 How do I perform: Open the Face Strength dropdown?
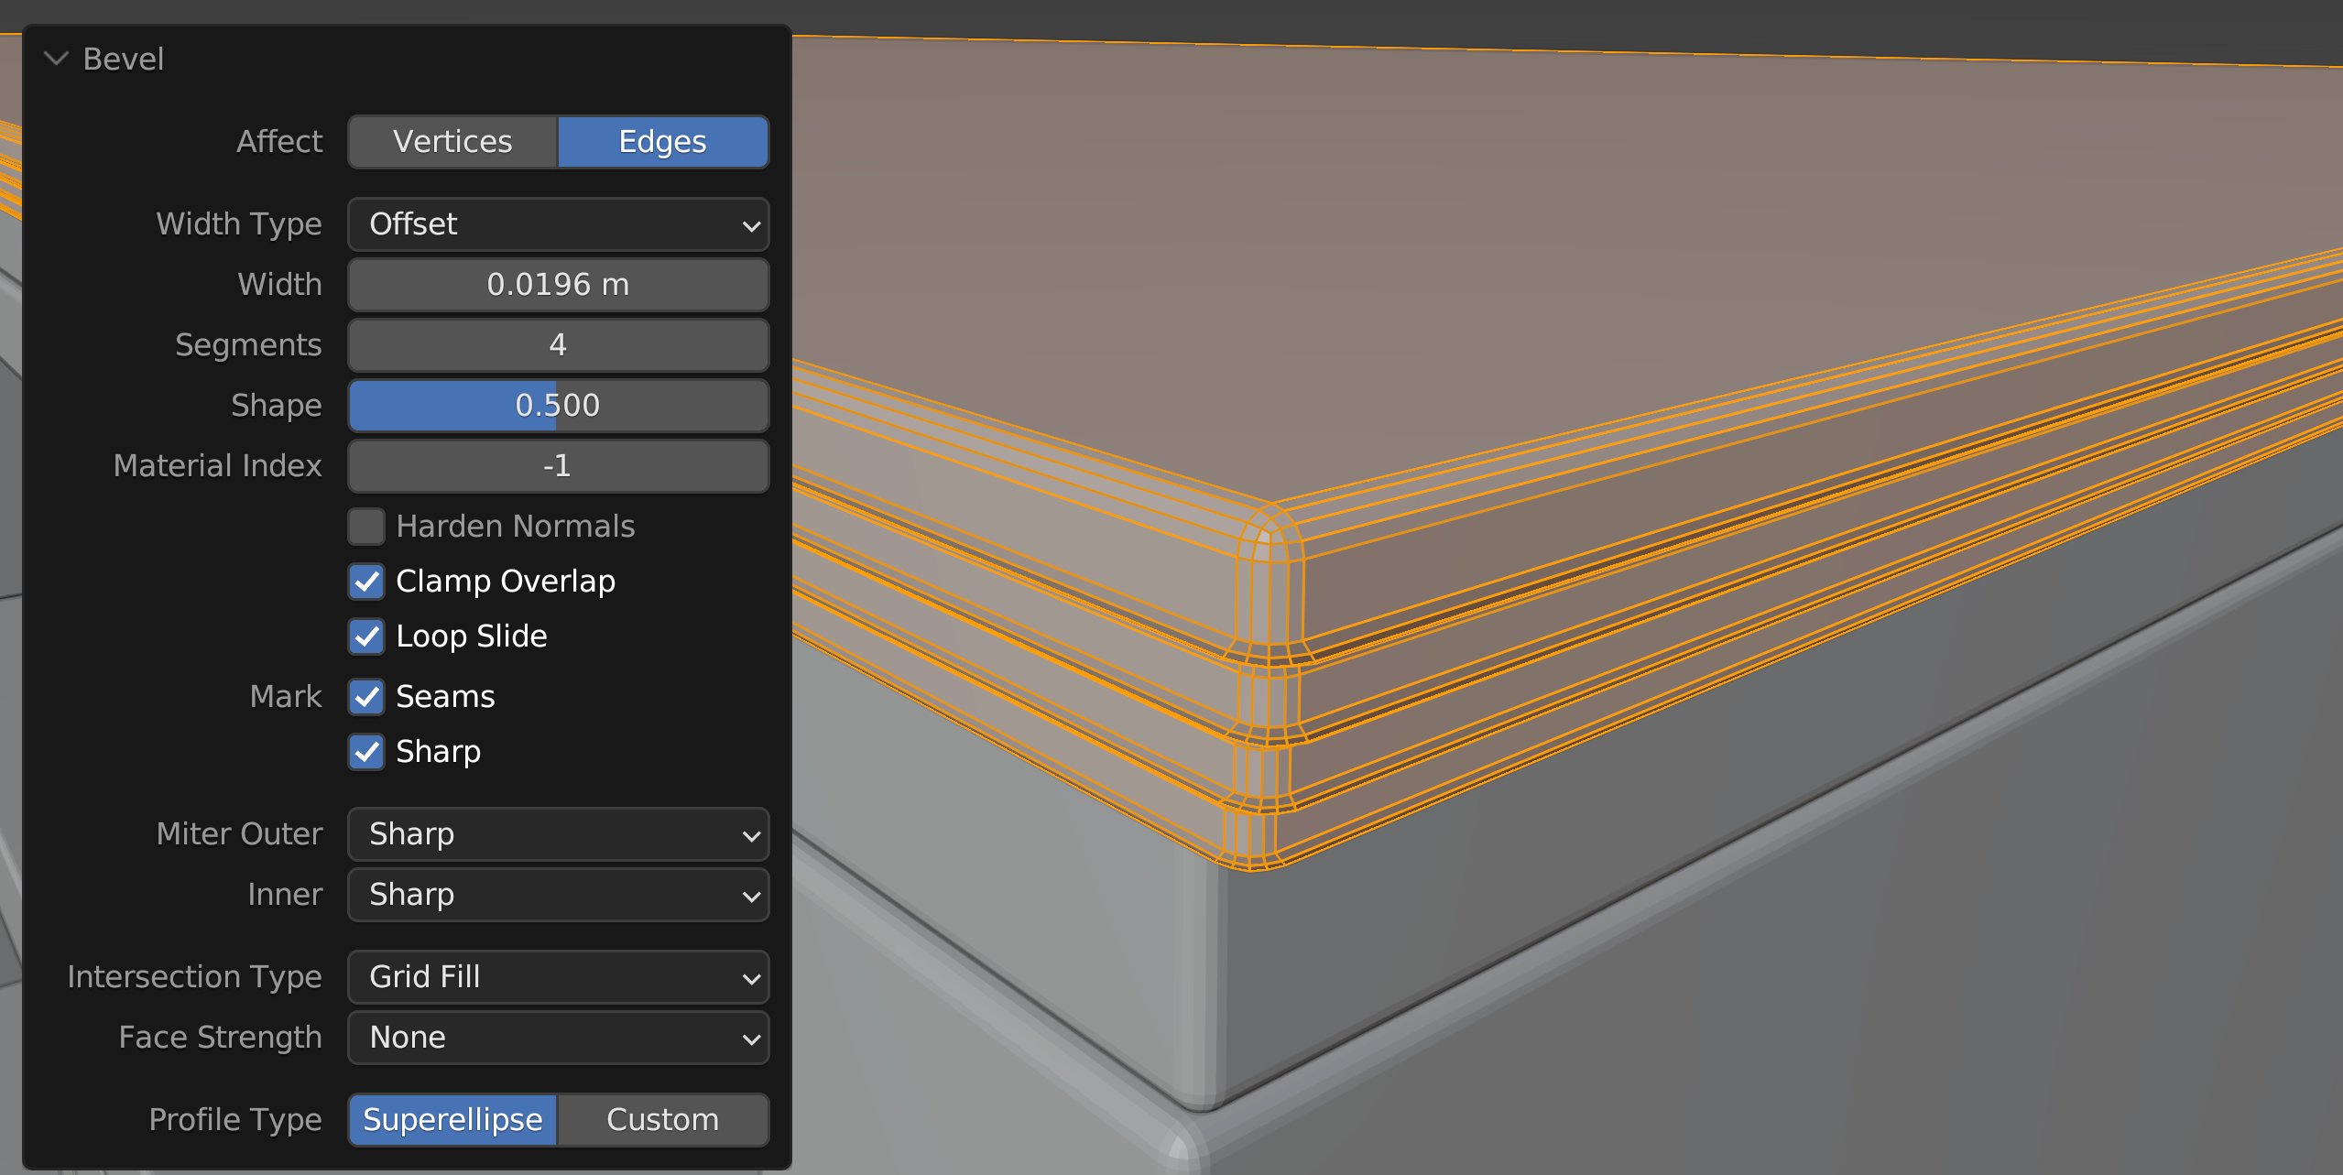(x=558, y=1037)
